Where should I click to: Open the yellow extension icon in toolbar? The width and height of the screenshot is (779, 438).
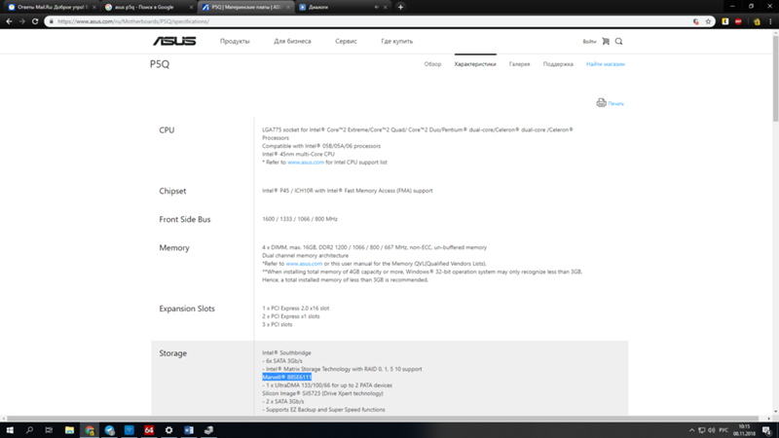coord(725,21)
